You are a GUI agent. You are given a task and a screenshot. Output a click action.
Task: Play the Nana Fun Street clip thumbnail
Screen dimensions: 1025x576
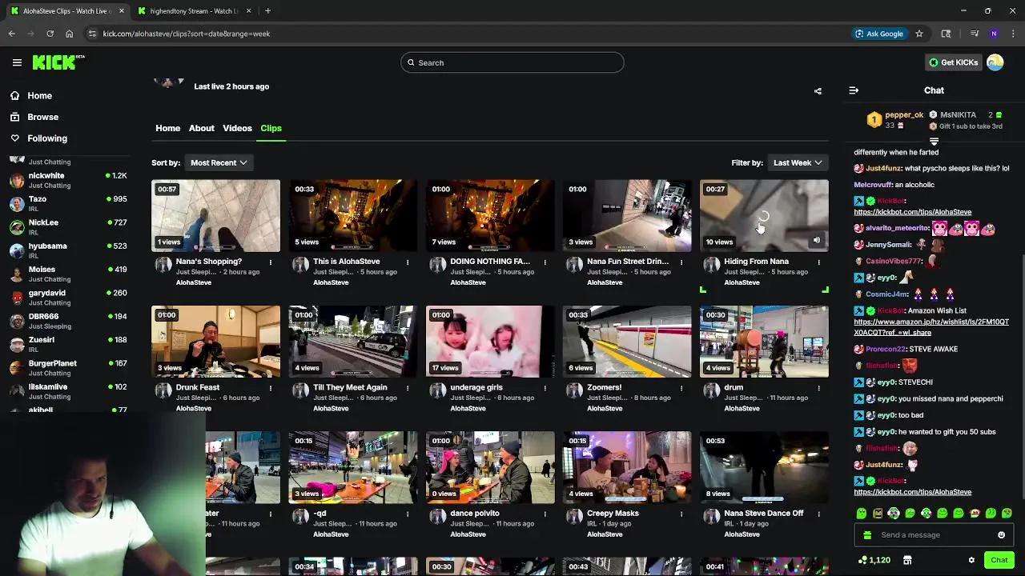click(627, 216)
